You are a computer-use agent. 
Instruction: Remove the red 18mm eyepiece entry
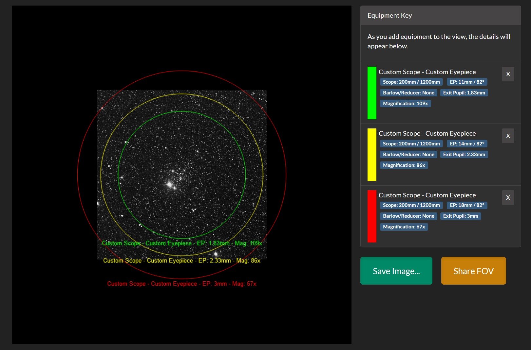coord(508,197)
